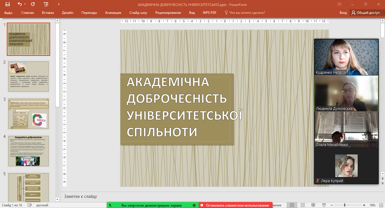385x208 pixels.
Task: Click the Общий доступ share button
Action: tap(366, 13)
